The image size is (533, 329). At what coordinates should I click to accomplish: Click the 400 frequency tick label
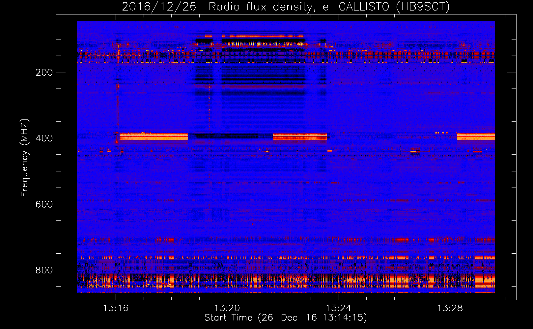[x=44, y=138]
